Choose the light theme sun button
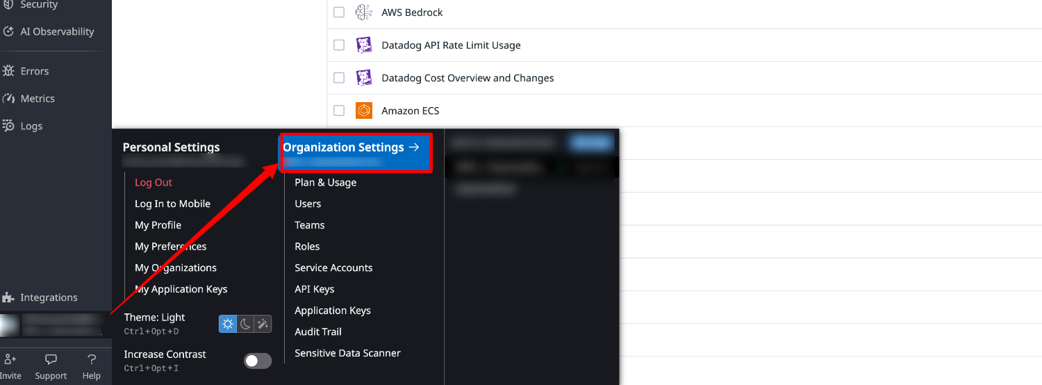This screenshot has height=385, width=1042. [x=228, y=324]
